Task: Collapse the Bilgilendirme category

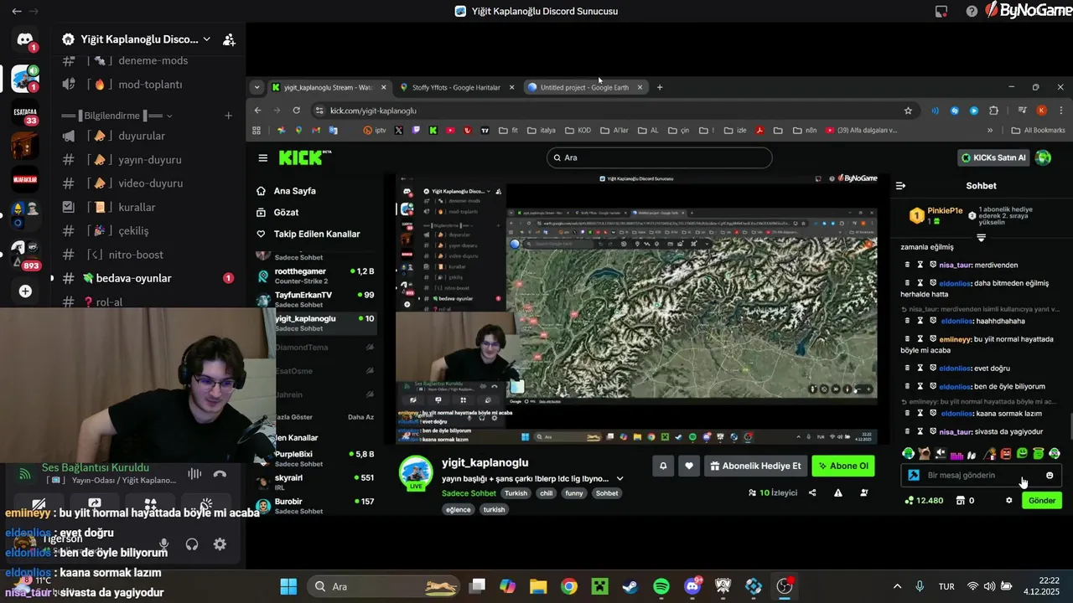Action: [117, 116]
